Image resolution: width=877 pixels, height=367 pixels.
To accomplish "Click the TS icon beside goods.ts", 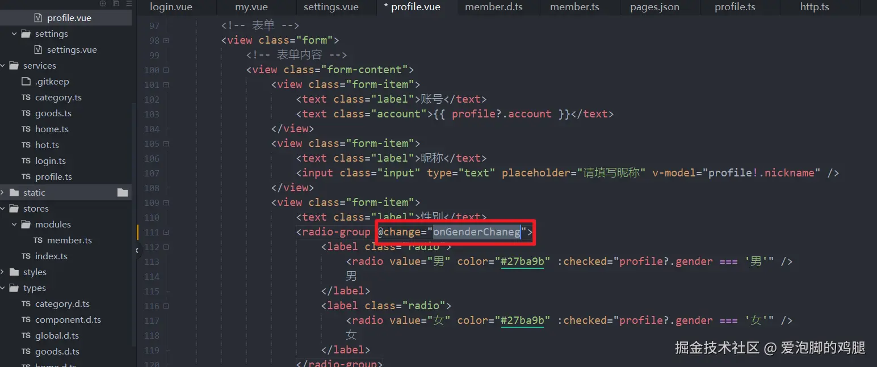I will point(26,113).
